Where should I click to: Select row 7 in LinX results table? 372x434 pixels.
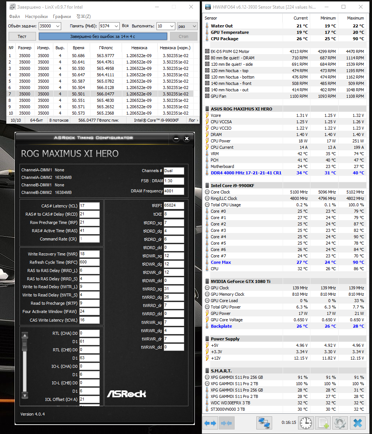(x=100, y=94)
